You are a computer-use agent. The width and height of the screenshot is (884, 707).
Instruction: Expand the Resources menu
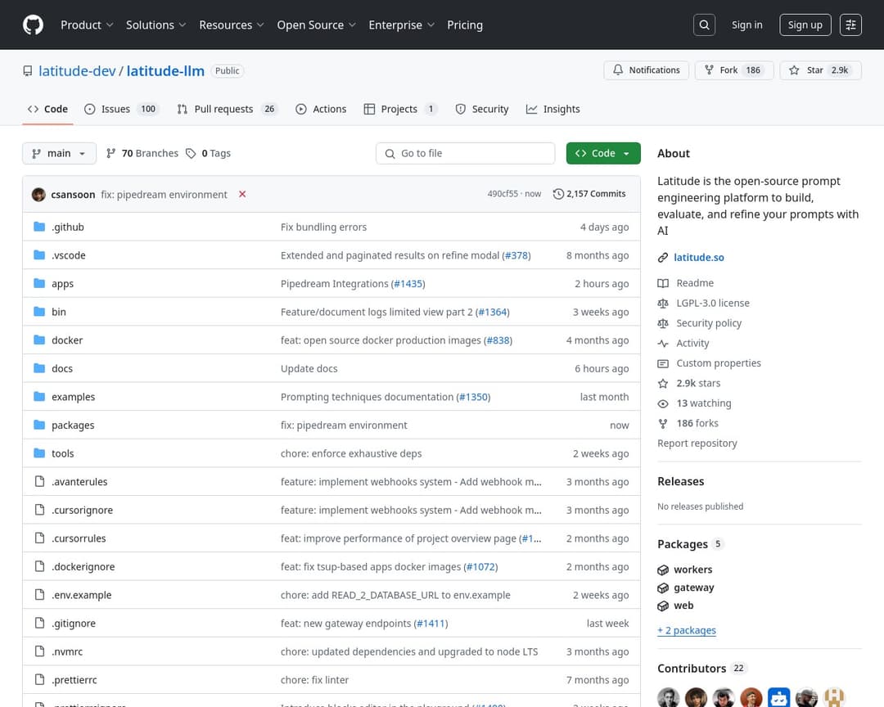[x=231, y=25]
